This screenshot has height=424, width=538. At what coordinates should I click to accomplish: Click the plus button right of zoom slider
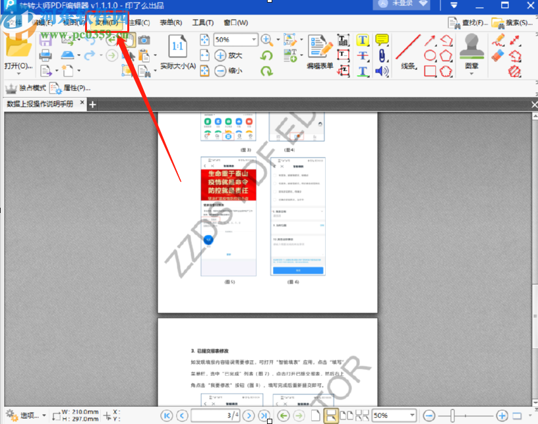coord(502,416)
